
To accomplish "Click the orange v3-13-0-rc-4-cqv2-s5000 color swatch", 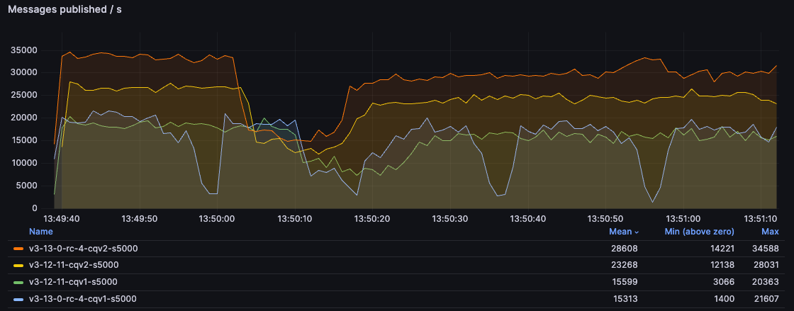I will 19,249.
